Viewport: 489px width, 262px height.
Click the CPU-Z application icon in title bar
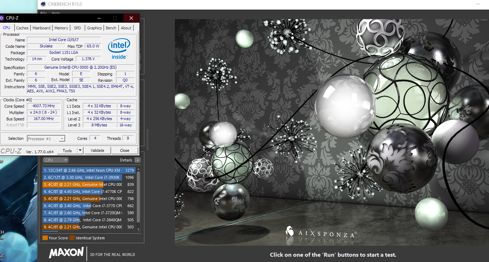1,18
